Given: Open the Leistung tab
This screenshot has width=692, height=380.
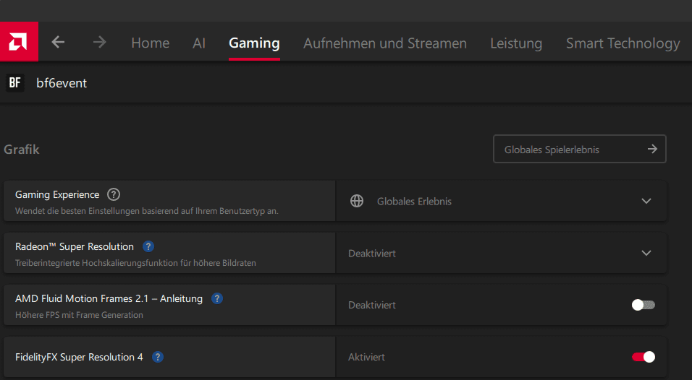Looking at the screenshot, I should (516, 43).
